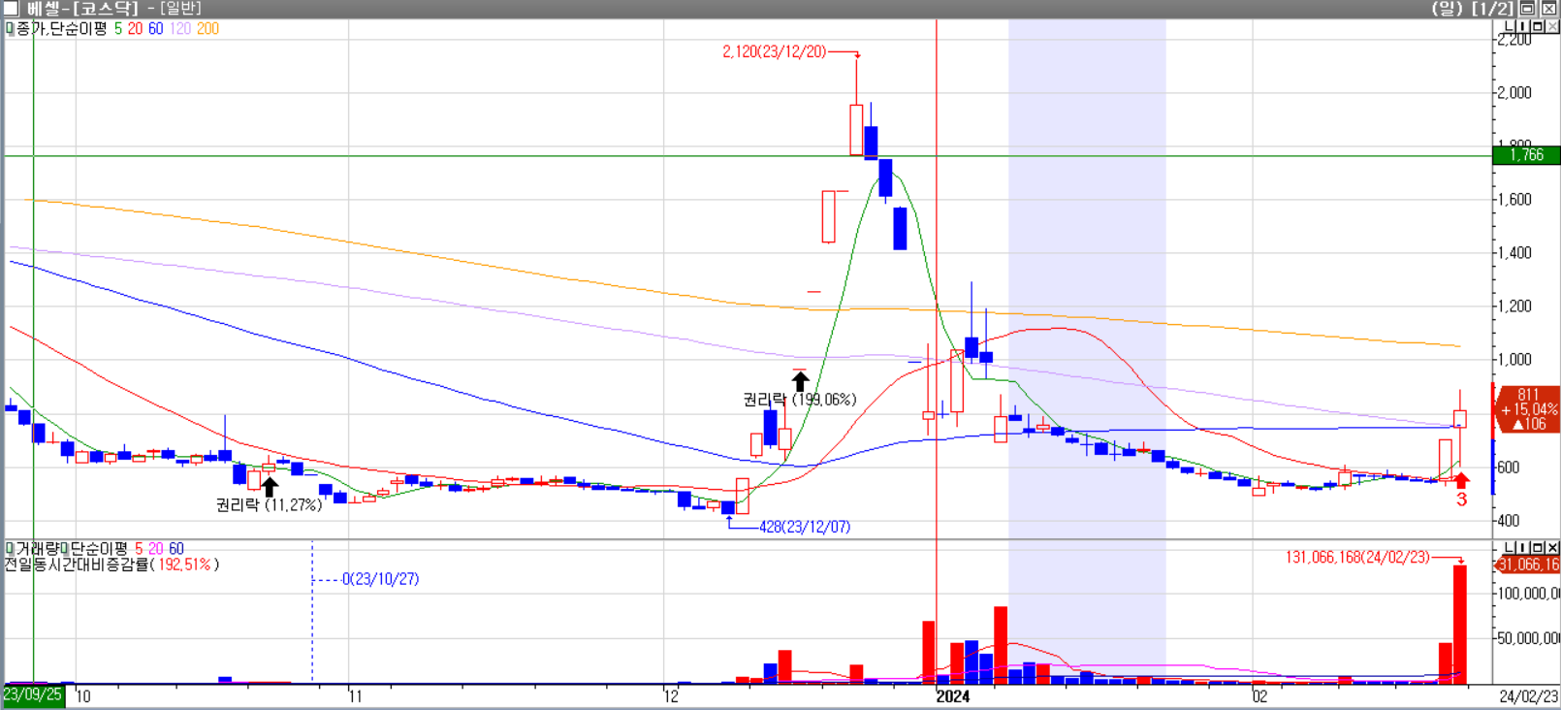This screenshot has width=1561, height=710.
Task: Toggle the volume 단순이평 indicator marker
Action: pos(66,549)
